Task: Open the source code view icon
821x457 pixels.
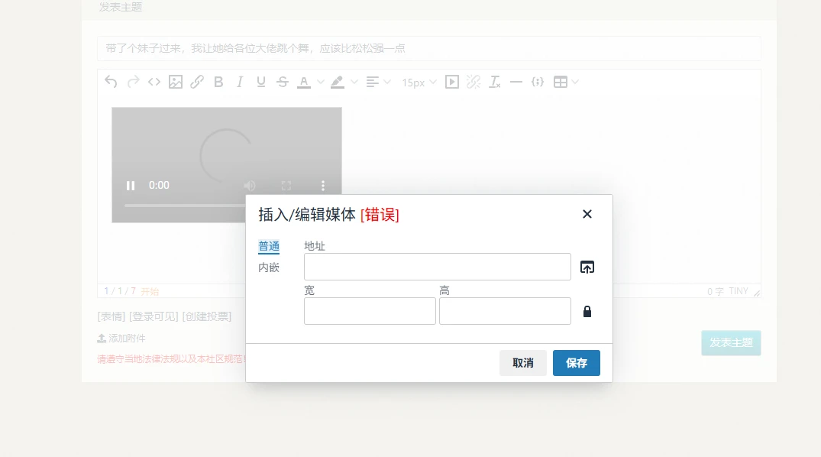Action: click(x=154, y=82)
